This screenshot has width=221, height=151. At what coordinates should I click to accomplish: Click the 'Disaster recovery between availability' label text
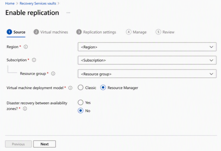(37, 103)
